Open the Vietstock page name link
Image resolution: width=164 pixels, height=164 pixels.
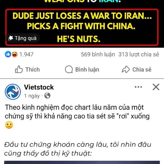coord(39,87)
